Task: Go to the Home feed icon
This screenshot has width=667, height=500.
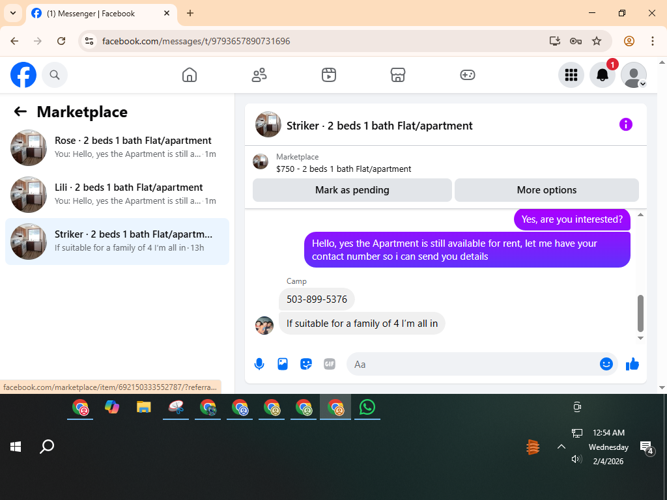Action: point(190,75)
